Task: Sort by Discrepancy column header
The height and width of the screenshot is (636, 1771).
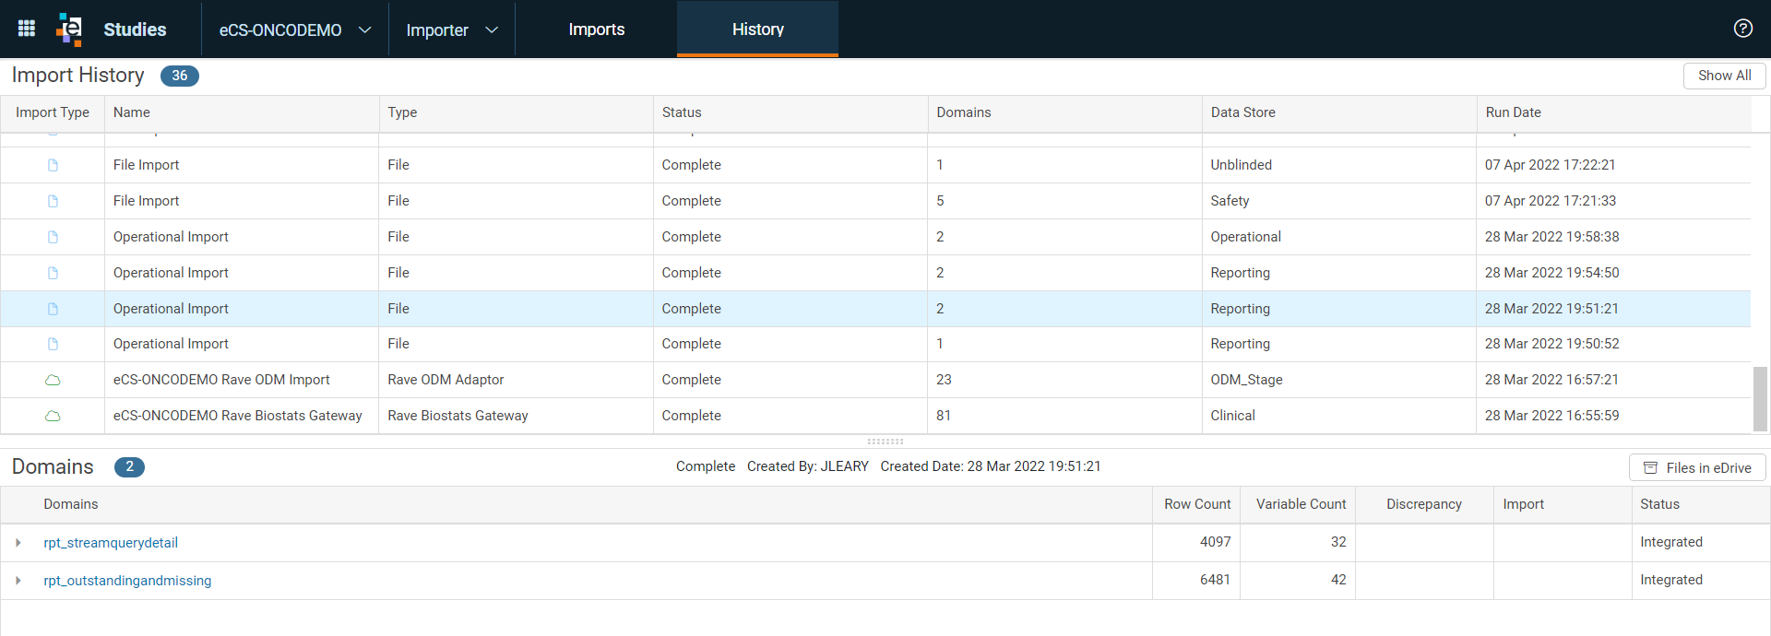Action: (x=1424, y=504)
